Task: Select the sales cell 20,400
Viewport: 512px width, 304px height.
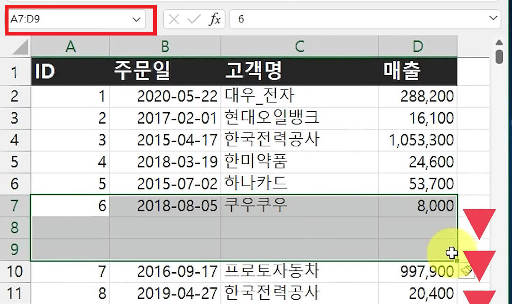Action: [418, 293]
